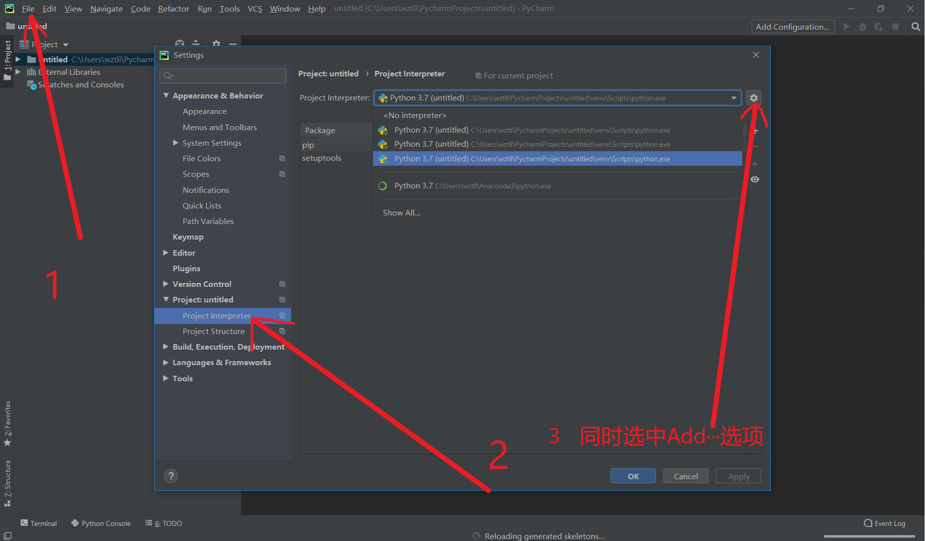Screen dimensions: 925x541
Task: Click the PyCharm logo icon in title bar
Action: click(9, 9)
